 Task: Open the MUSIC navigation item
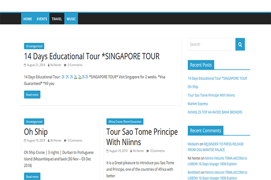tap(71, 19)
